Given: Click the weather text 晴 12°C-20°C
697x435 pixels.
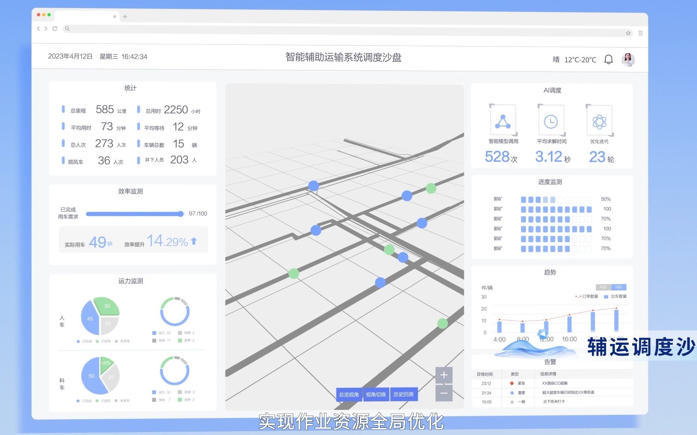Looking at the screenshot, I should point(574,60).
